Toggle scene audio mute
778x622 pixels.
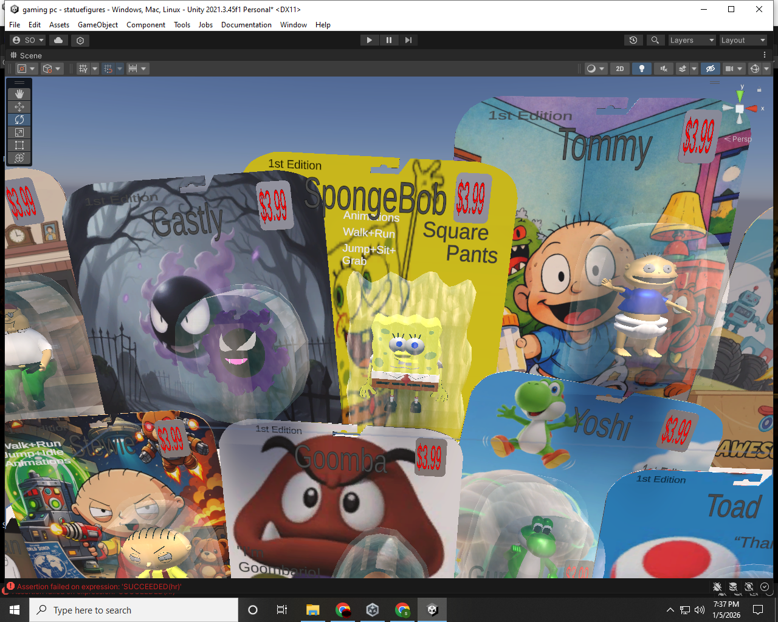[x=664, y=69]
